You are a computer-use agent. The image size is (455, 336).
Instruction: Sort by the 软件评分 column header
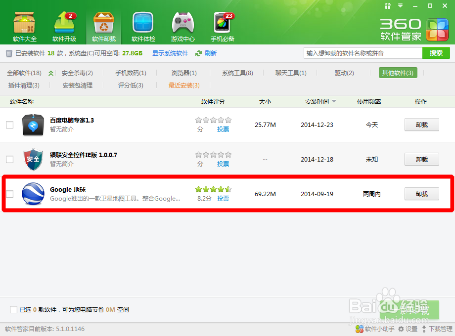coord(213,101)
